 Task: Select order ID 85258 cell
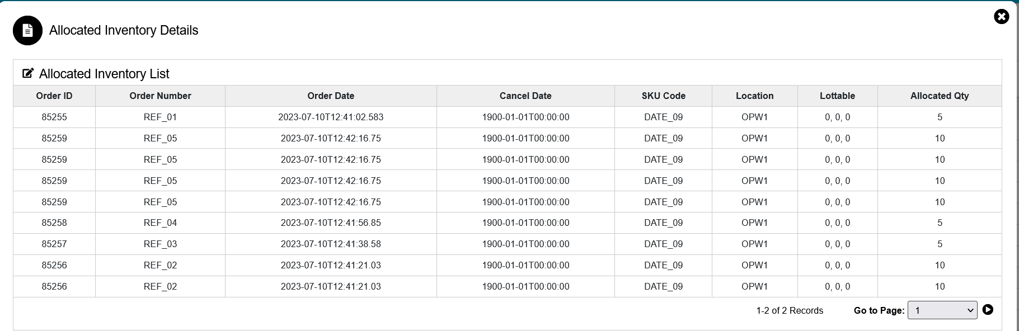tap(54, 223)
